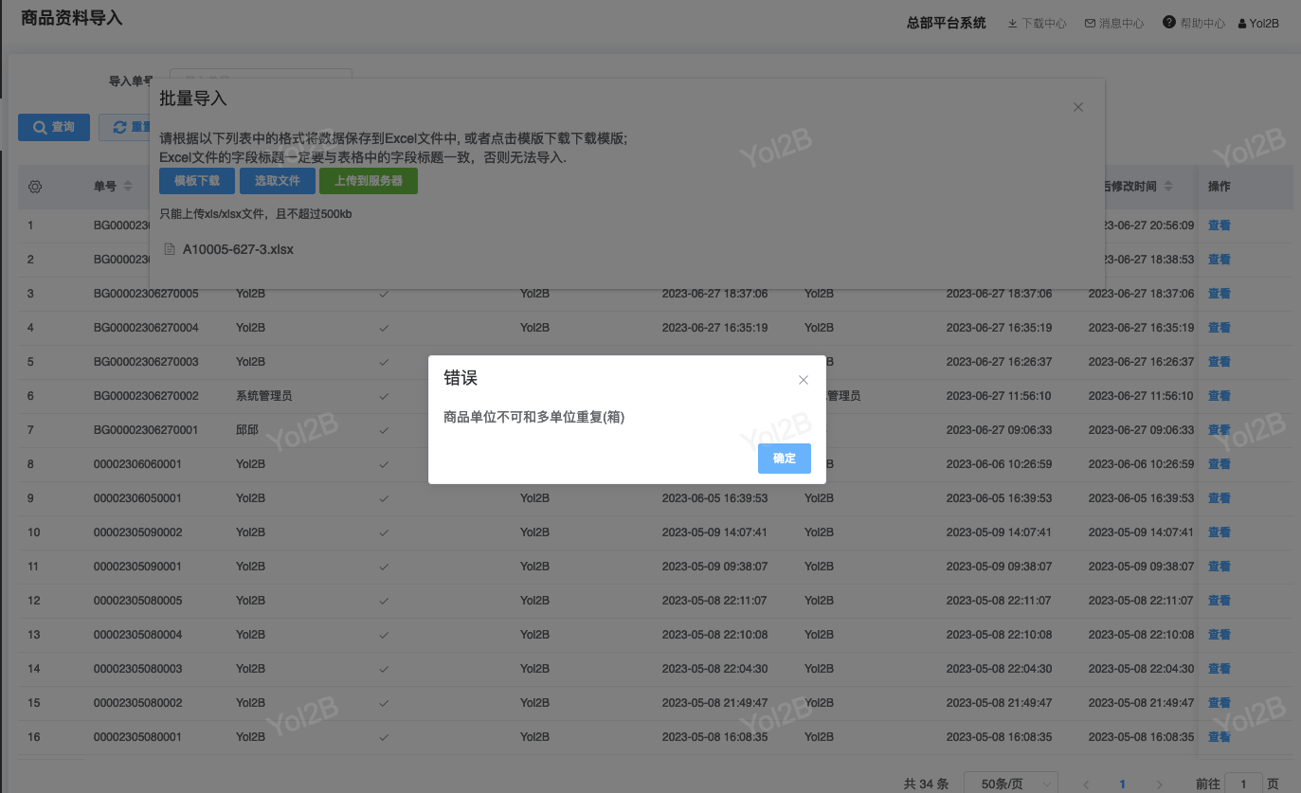Viewport: 1301px width, 793px height.
Task: Go to next page arrow
Action: (1158, 784)
